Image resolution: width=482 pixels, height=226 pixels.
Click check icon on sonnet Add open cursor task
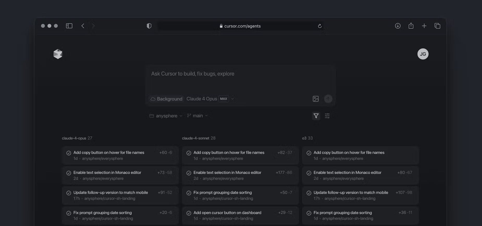189,213
